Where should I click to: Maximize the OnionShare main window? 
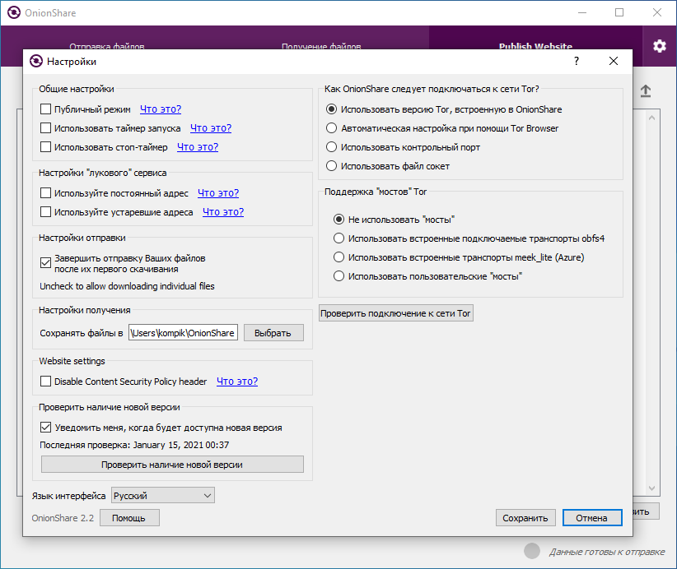(619, 12)
